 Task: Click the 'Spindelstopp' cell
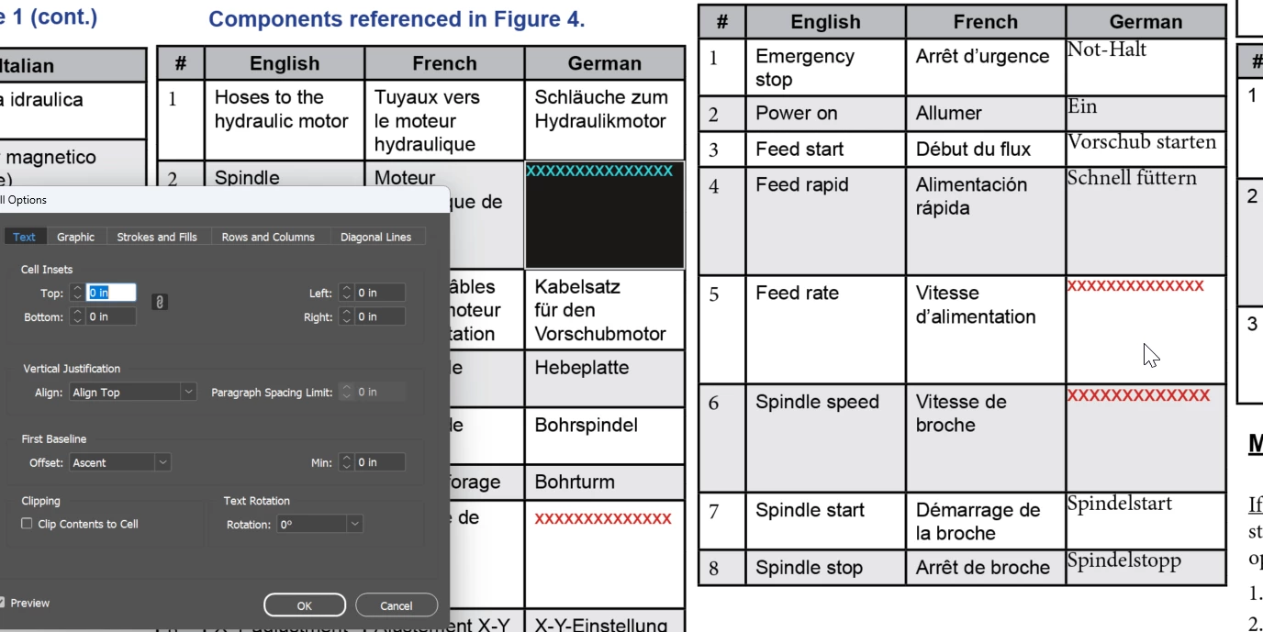[x=1146, y=567]
